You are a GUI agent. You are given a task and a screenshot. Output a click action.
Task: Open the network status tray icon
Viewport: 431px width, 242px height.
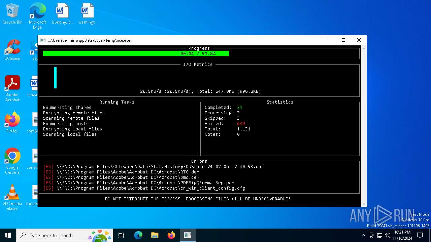(x=379, y=235)
